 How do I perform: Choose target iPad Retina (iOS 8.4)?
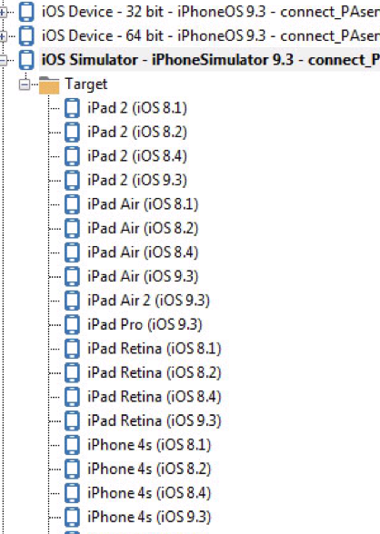click(155, 397)
